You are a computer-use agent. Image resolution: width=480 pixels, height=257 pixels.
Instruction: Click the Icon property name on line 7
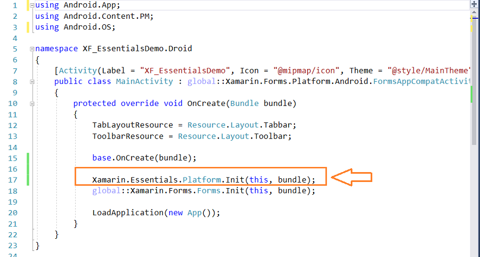(x=249, y=71)
